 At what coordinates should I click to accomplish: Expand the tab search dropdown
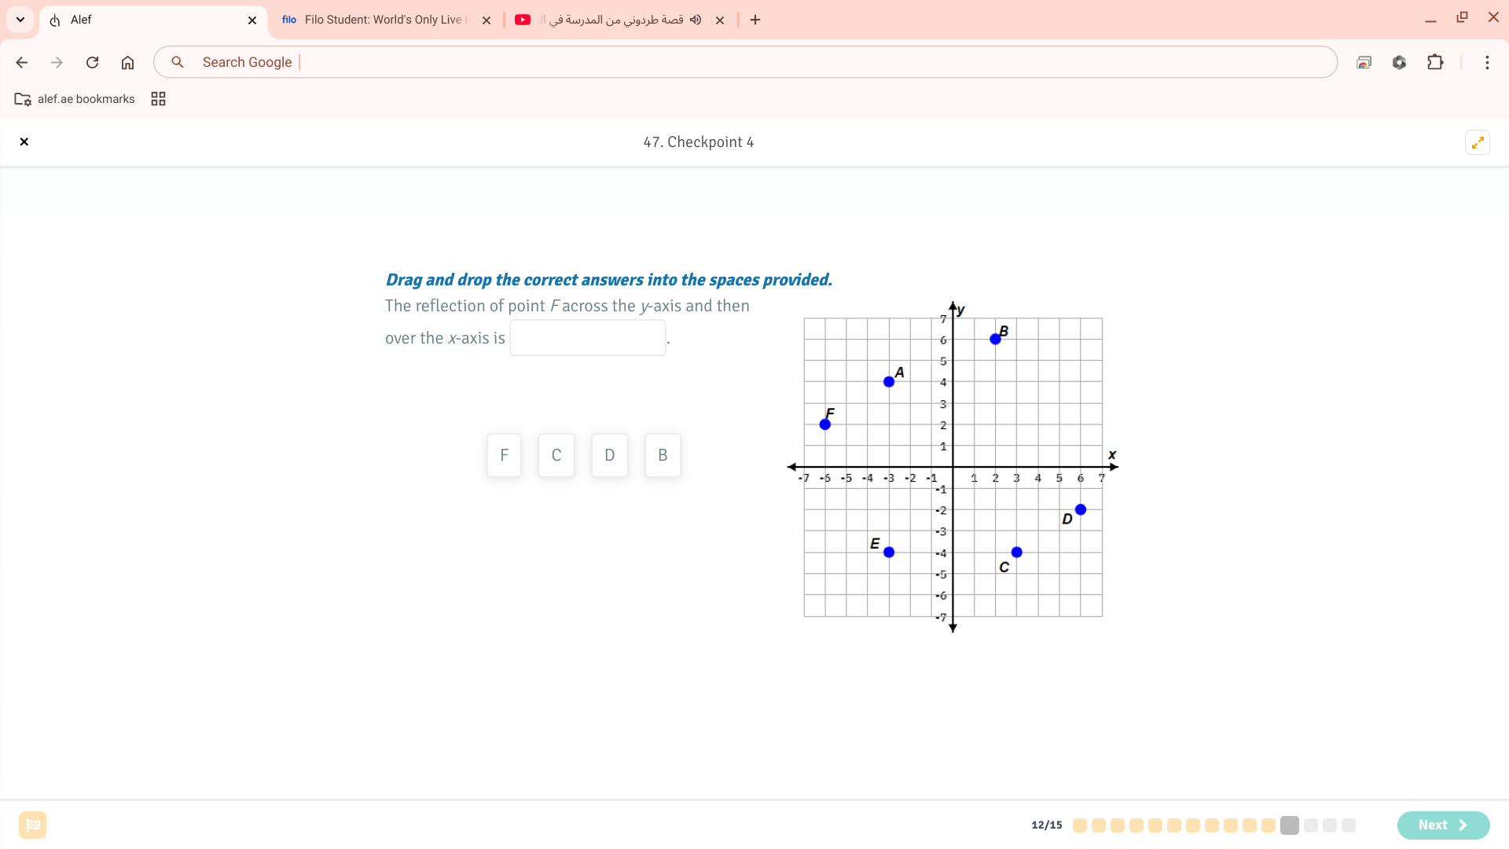(20, 20)
